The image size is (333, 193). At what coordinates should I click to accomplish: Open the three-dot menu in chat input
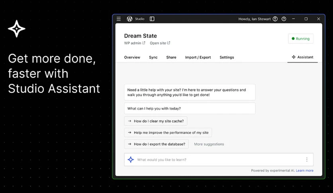pos(307,160)
